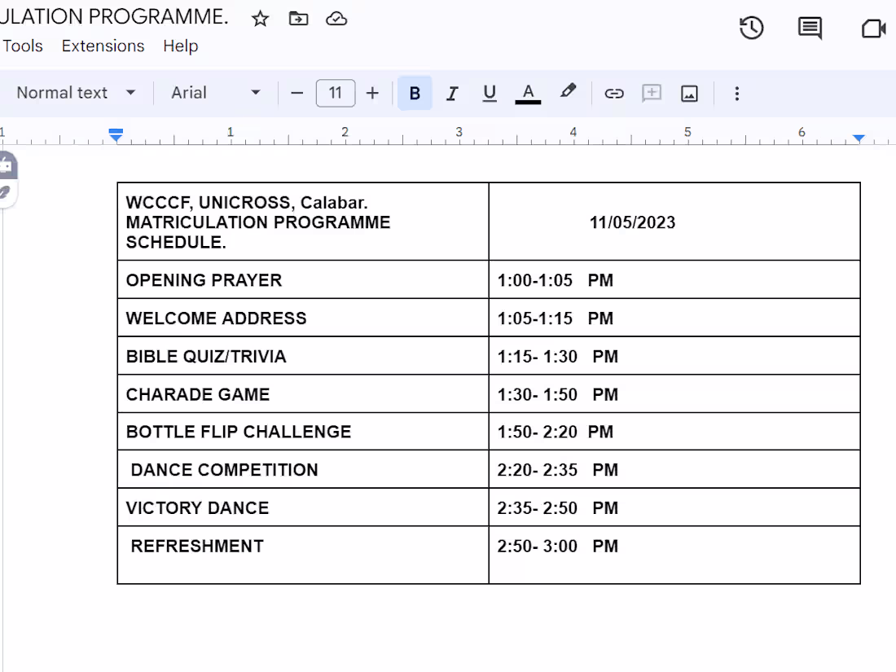
Task: Click the DANCE COMPETITION cell
Action: (x=303, y=469)
